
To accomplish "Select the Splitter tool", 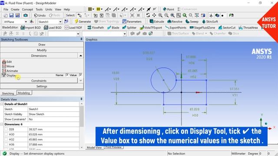I will (129, 28).
